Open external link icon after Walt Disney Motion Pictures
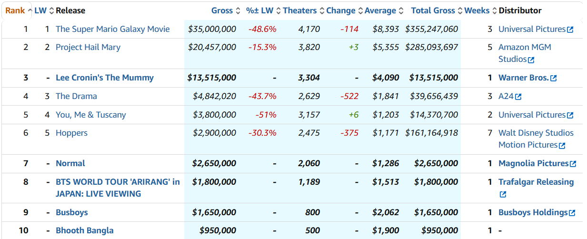Image resolution: width=587 pixels, height=239 pixels. (562, 146)
